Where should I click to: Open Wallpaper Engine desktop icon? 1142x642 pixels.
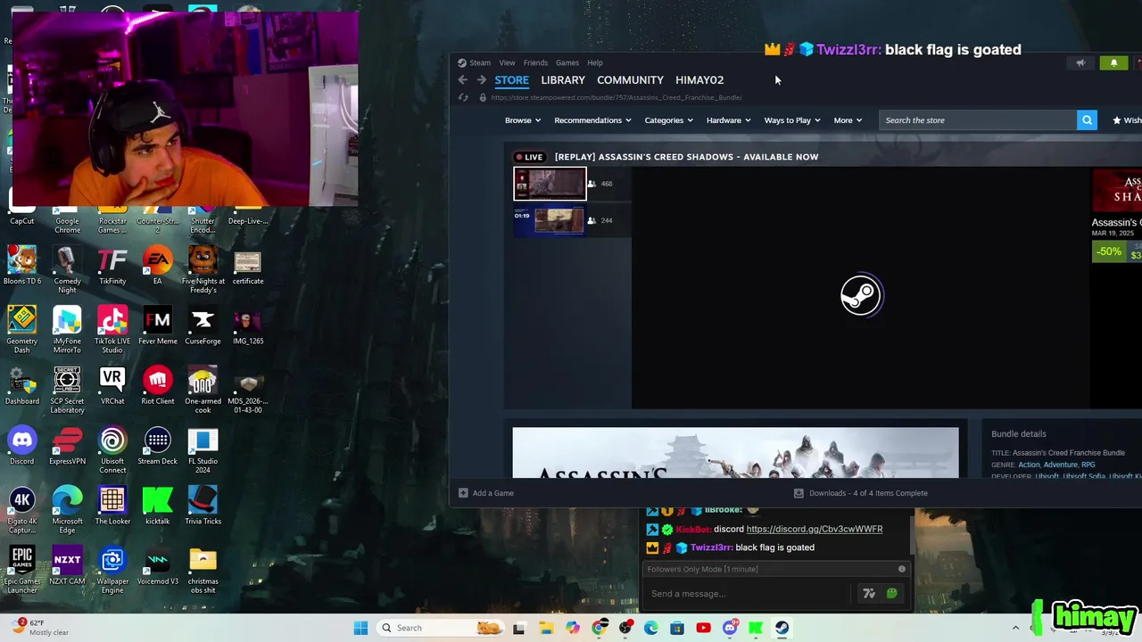[112, 569]
